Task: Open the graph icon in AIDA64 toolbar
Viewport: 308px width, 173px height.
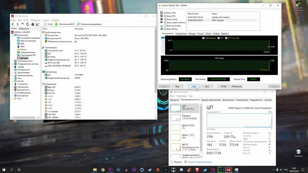Action: pyautogui.click(x=38, y=24)
